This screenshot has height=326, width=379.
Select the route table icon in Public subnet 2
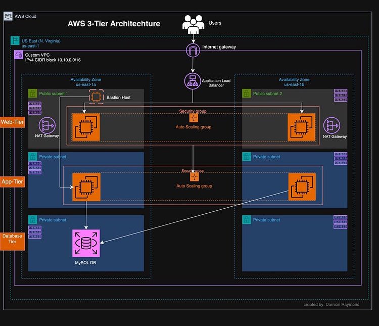(x=341, y=96)
